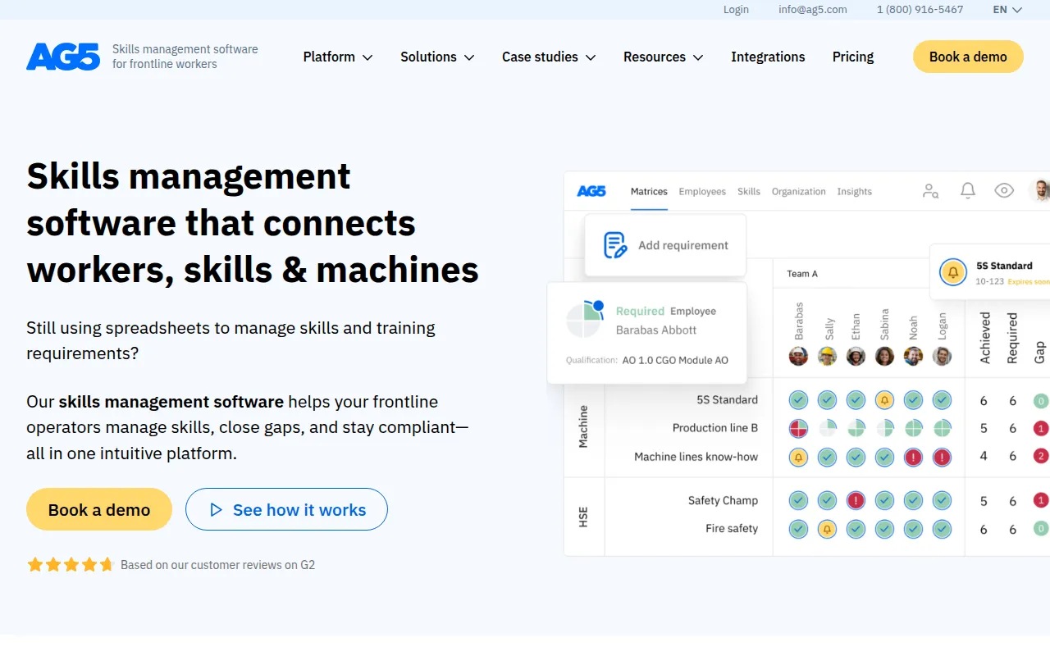Click the Add requirement document icon
The width and height of the screenshot is (1050, 656).
(615, 245)
